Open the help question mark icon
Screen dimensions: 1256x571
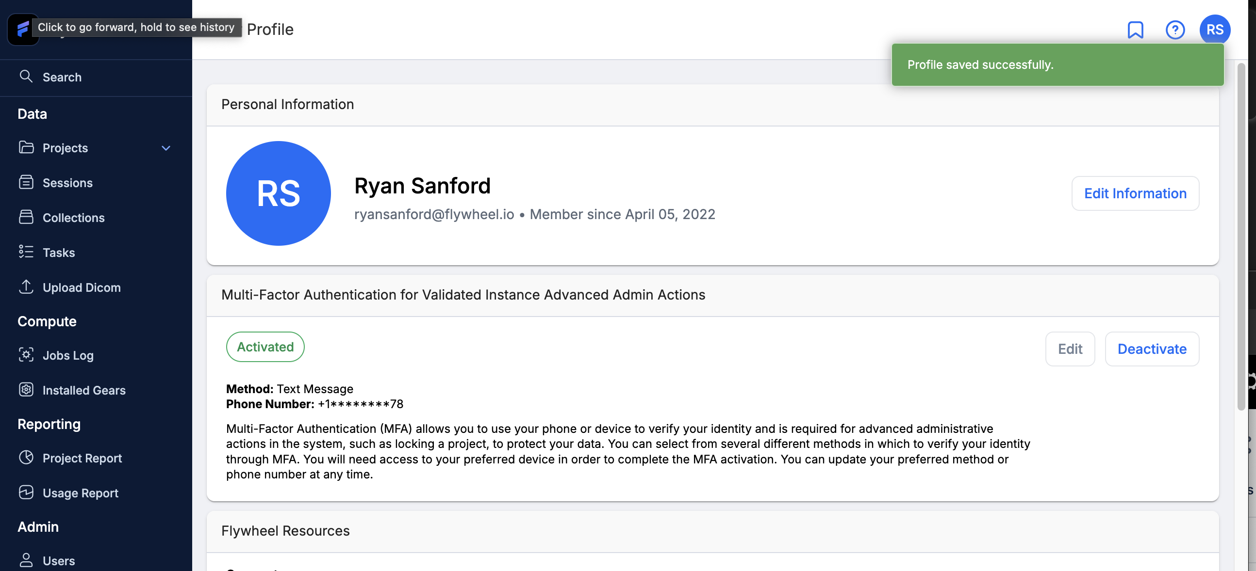coord(1175,30)
